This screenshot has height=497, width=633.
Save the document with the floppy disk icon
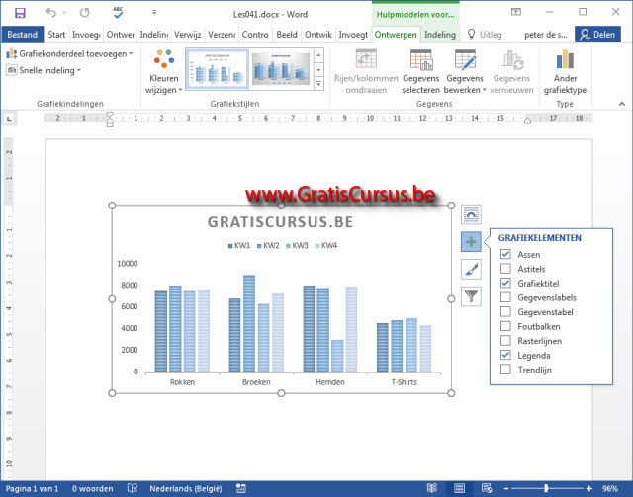20,13
